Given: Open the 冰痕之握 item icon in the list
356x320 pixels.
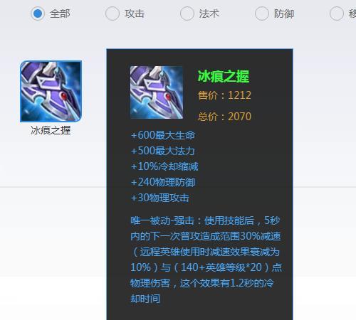Looking at the screenshot, I should click(x=51, y=91).
